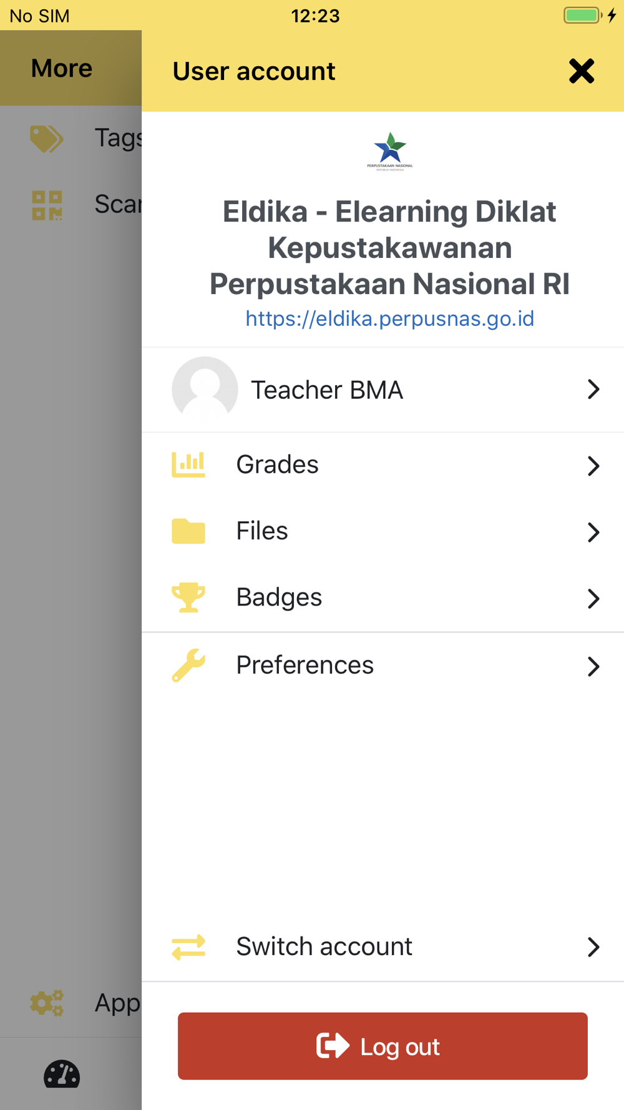Tap the App settings gears icon

tap(47, 1003)
